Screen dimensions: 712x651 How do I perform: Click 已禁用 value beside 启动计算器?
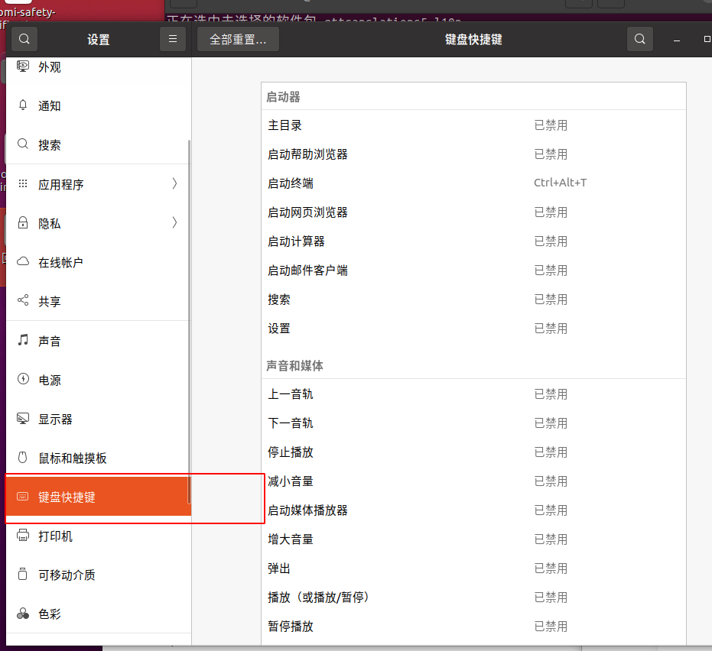pyautogui.click(x=551, y=241)
